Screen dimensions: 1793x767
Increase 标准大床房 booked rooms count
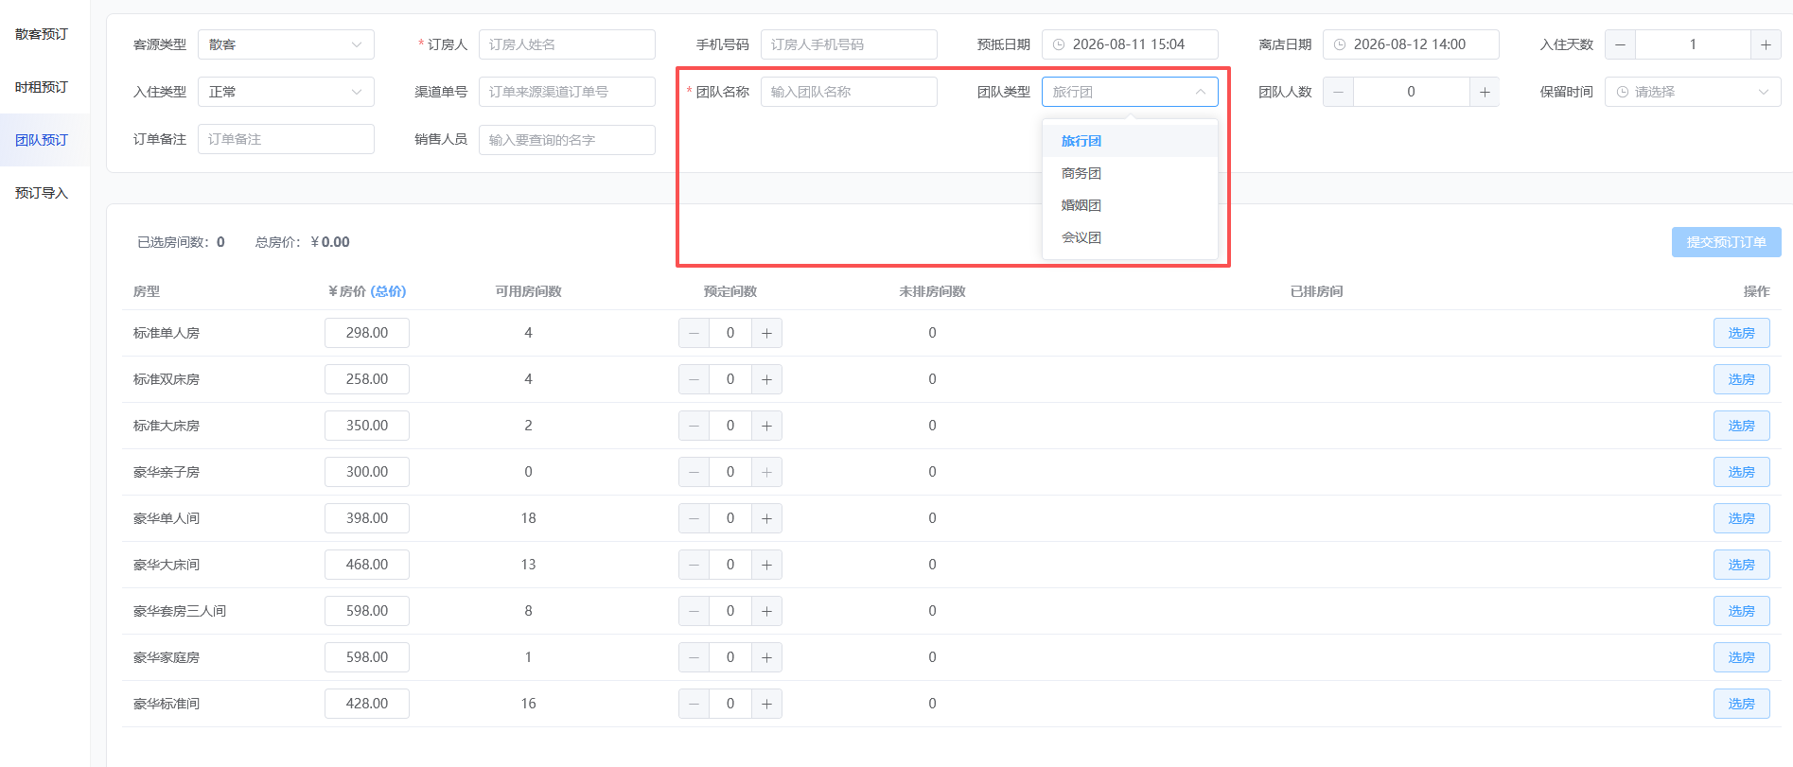[x=766, y=426]
